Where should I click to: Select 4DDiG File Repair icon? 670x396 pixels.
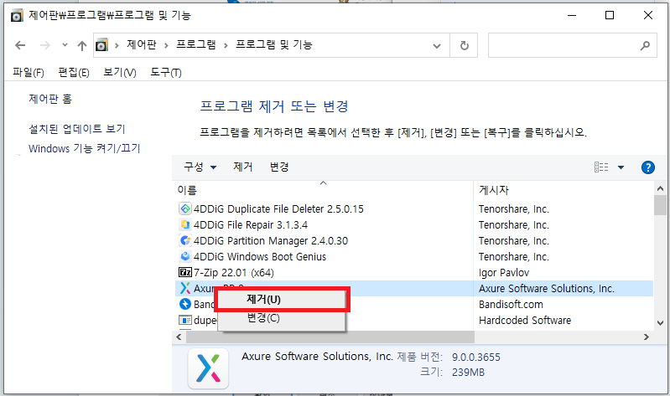pyautogui.click(x=185, y=224)
